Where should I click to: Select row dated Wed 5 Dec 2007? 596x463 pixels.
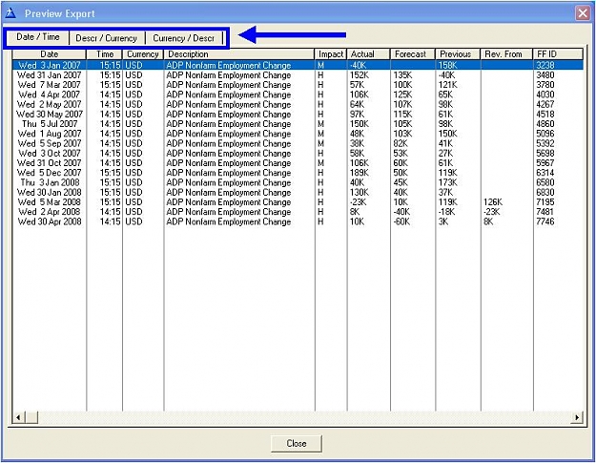coord(298,173)
